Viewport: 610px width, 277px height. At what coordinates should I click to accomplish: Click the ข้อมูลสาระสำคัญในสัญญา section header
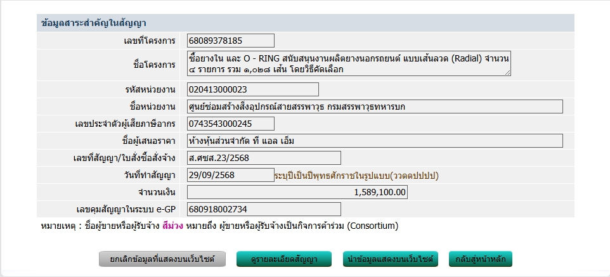tap(94, 23)
